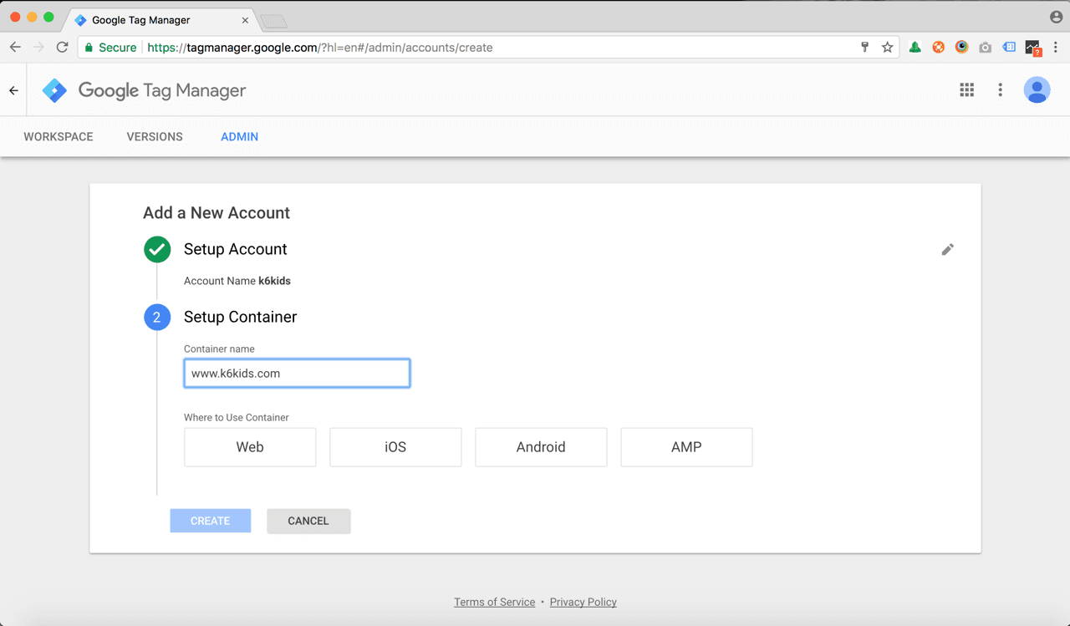This screenshot has width=1070, height=626.
Task: Click the Container name input field
Action: [297, 374]
